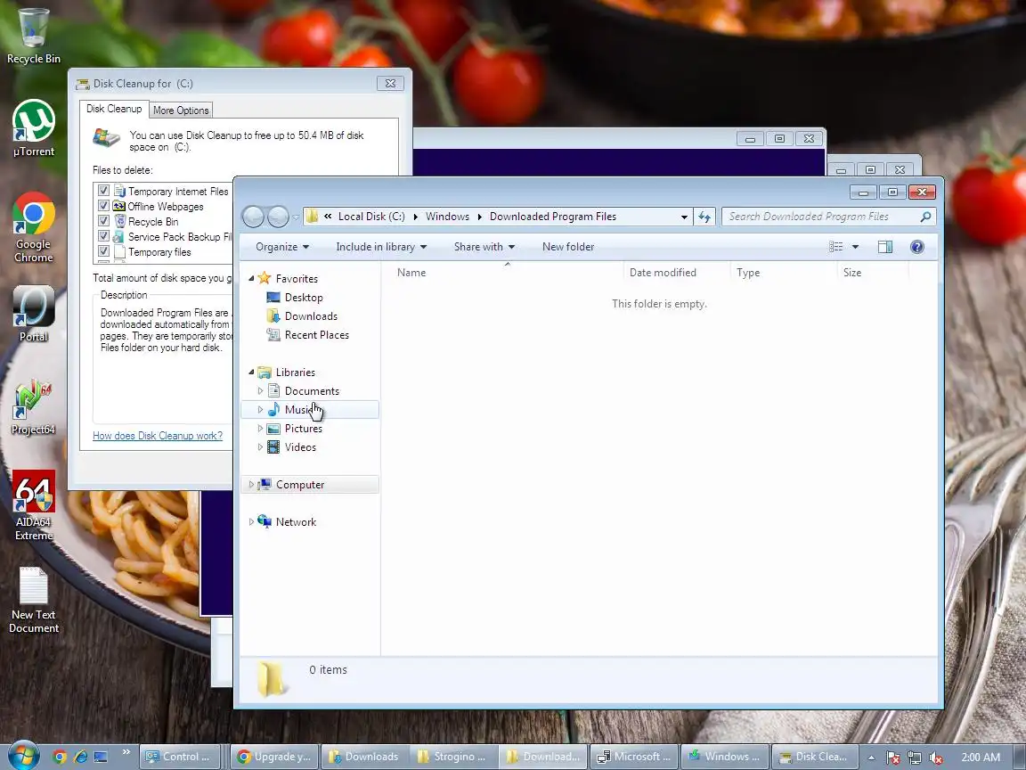This screenshot has width=1026, height=770.
Task: Launch Internet Explorer from quick launch
Action: (x=80, y=757)
